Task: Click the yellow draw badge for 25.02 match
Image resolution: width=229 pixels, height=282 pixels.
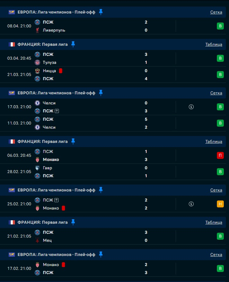Action: point(220,204)
